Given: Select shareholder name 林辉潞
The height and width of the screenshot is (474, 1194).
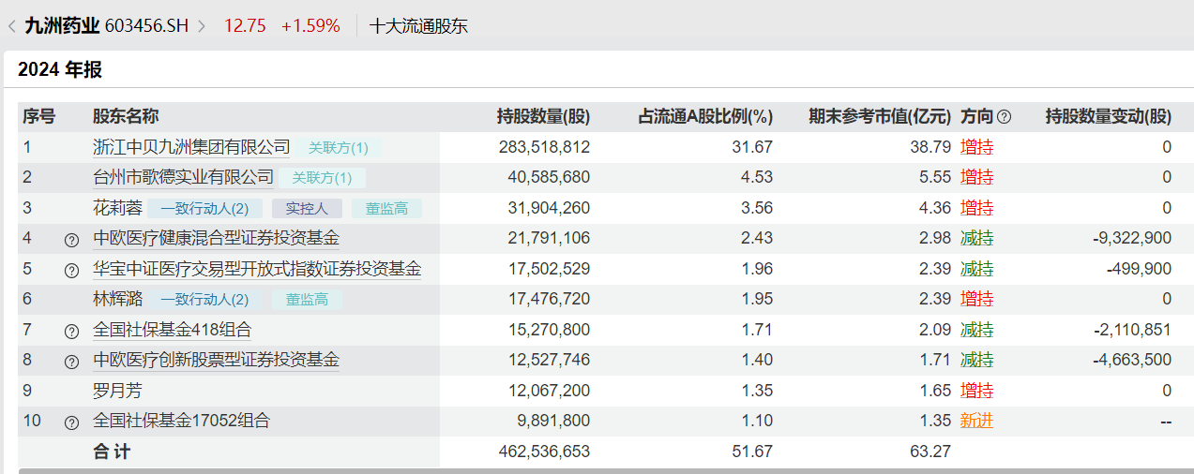Looking at the screenshot, I should click(x=117, y=299).
